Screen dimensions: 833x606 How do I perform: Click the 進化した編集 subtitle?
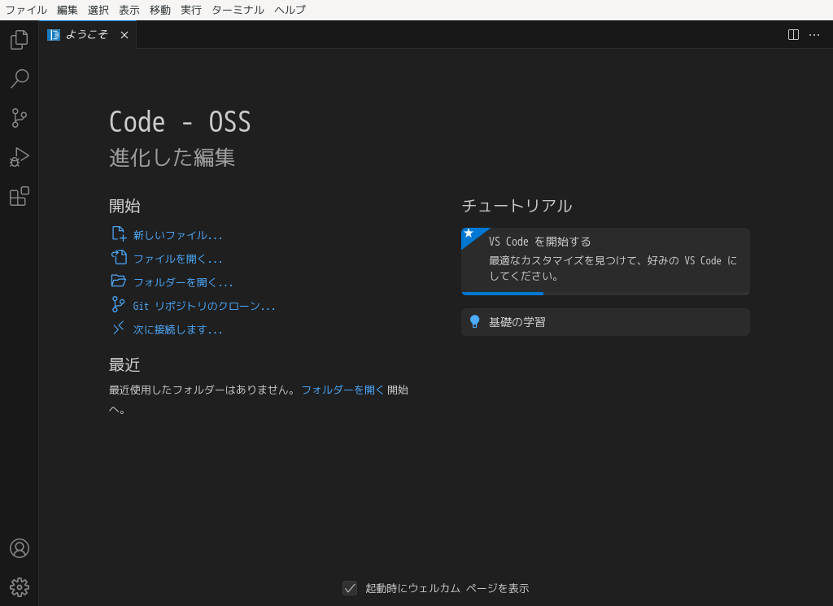172,158
